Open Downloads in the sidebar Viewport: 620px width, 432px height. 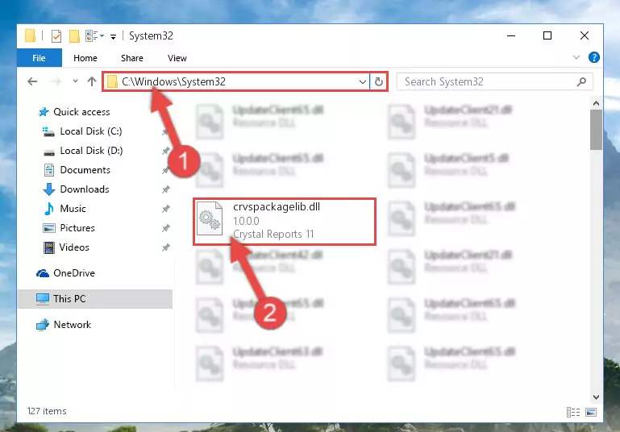point(84,189)
